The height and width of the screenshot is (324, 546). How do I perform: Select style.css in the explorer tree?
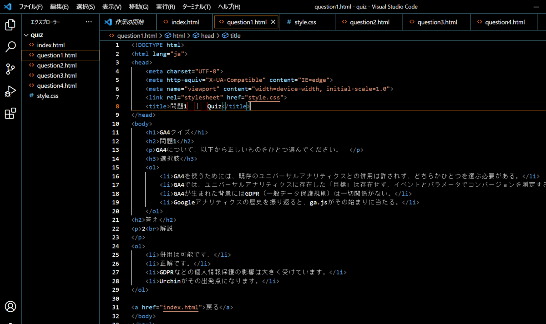[60, 96]
